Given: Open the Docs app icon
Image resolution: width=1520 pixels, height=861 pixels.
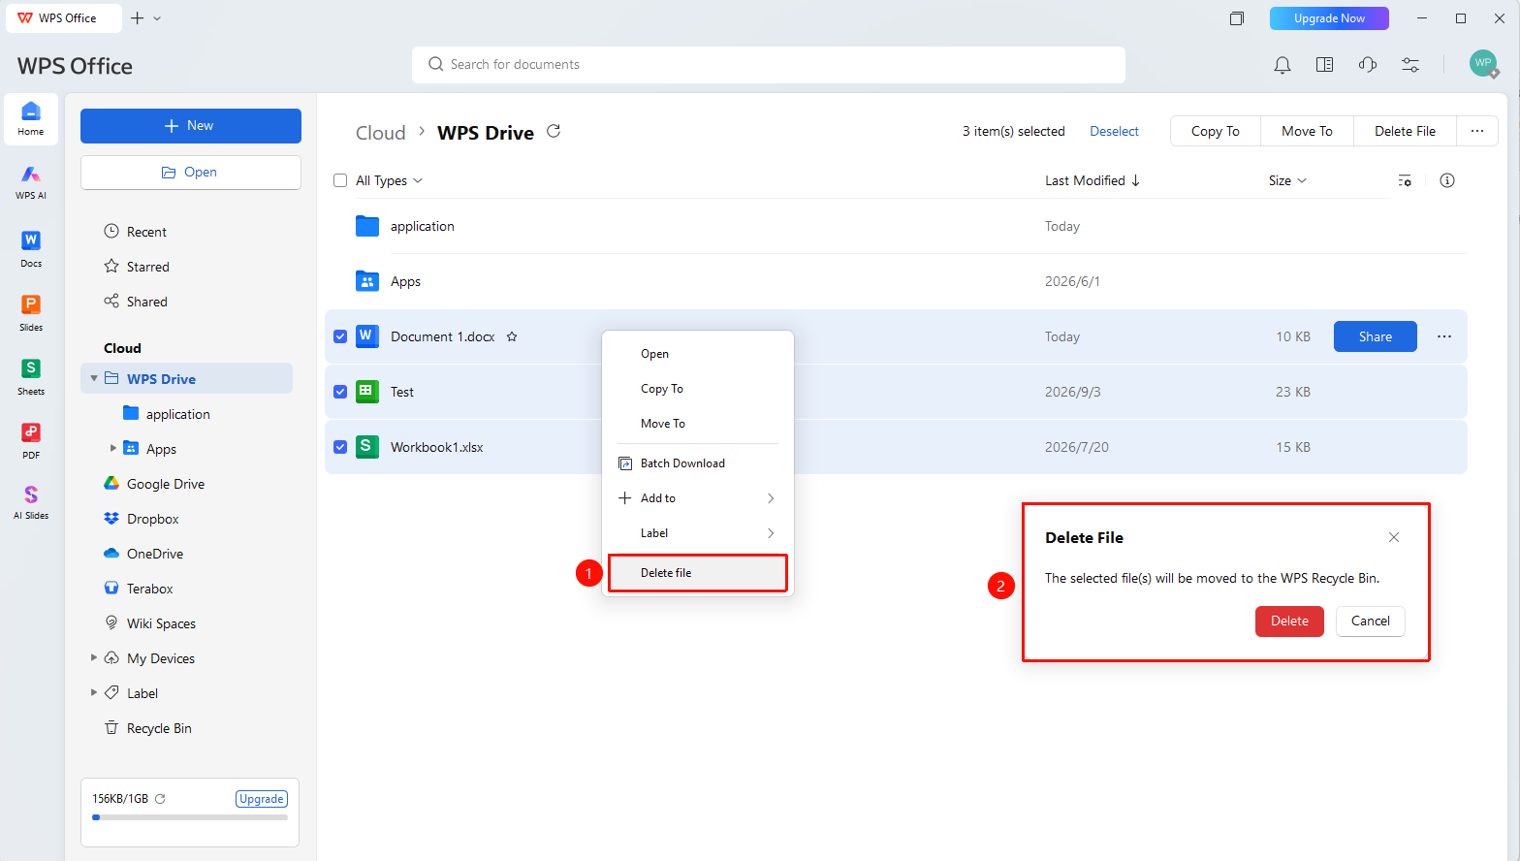Looking at the screenshot, I should tap(31, 248).
